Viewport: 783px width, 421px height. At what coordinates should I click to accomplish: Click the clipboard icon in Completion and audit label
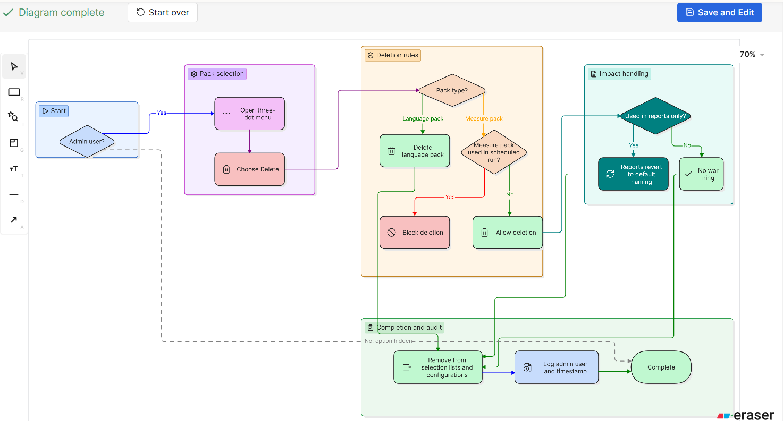(x=371, y=328)
